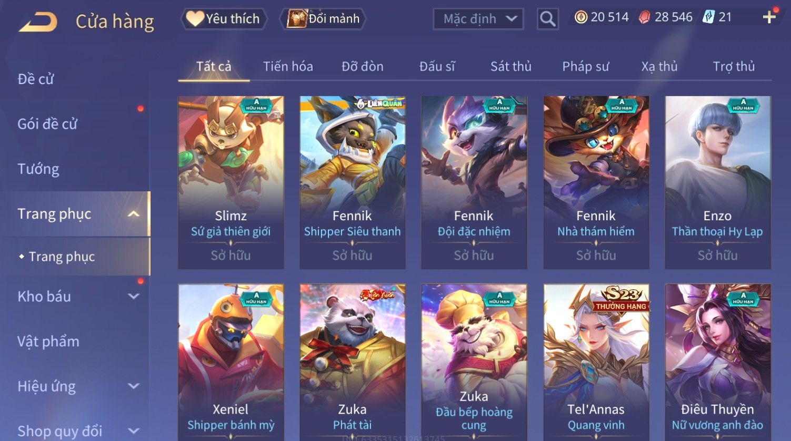Open Yêu thích heart favorites

(224, 19)
